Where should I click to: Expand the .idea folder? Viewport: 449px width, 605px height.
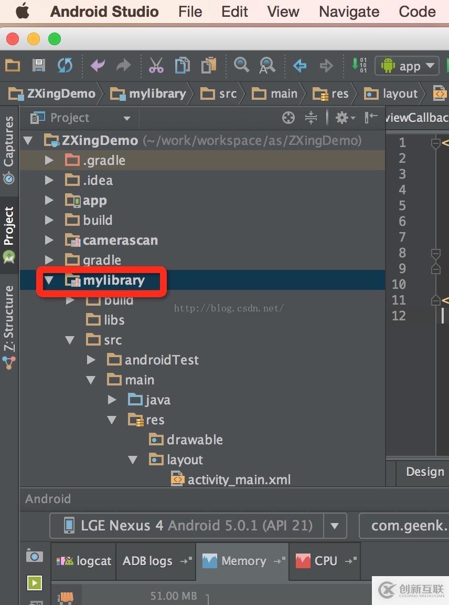click(49, 180)
